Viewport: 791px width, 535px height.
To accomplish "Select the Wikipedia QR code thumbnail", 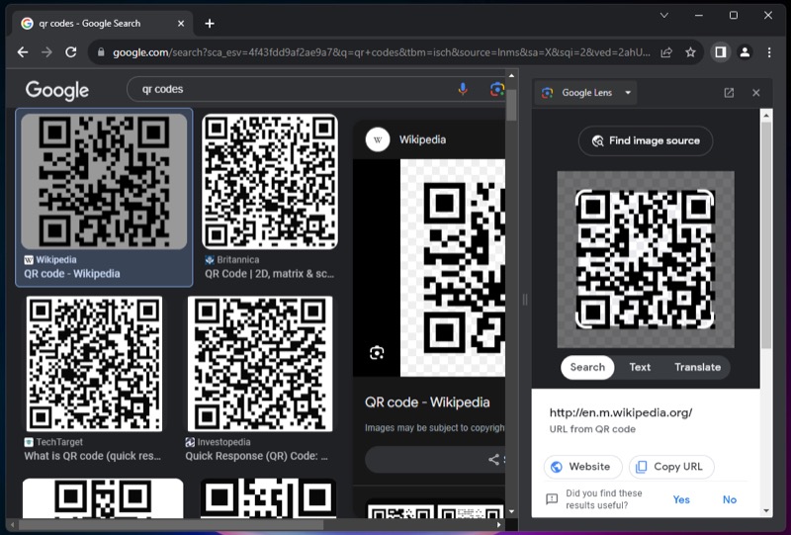I will click(104, 182).
